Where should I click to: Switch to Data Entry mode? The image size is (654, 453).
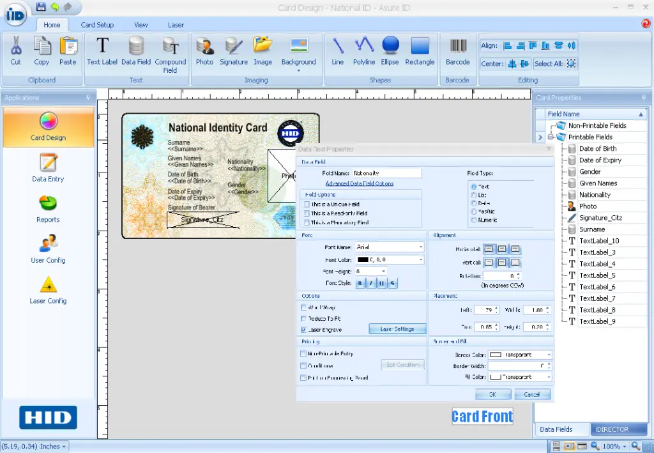[47, 167]
